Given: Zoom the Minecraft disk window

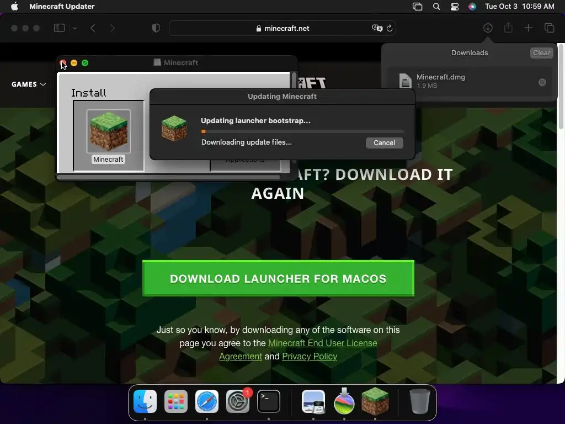Looking at the screenshot, I should [85, 63].
